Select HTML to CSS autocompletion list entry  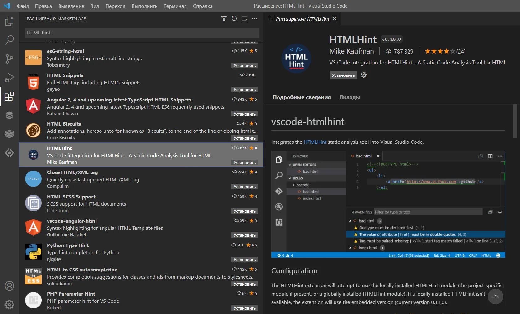(141, 276)
